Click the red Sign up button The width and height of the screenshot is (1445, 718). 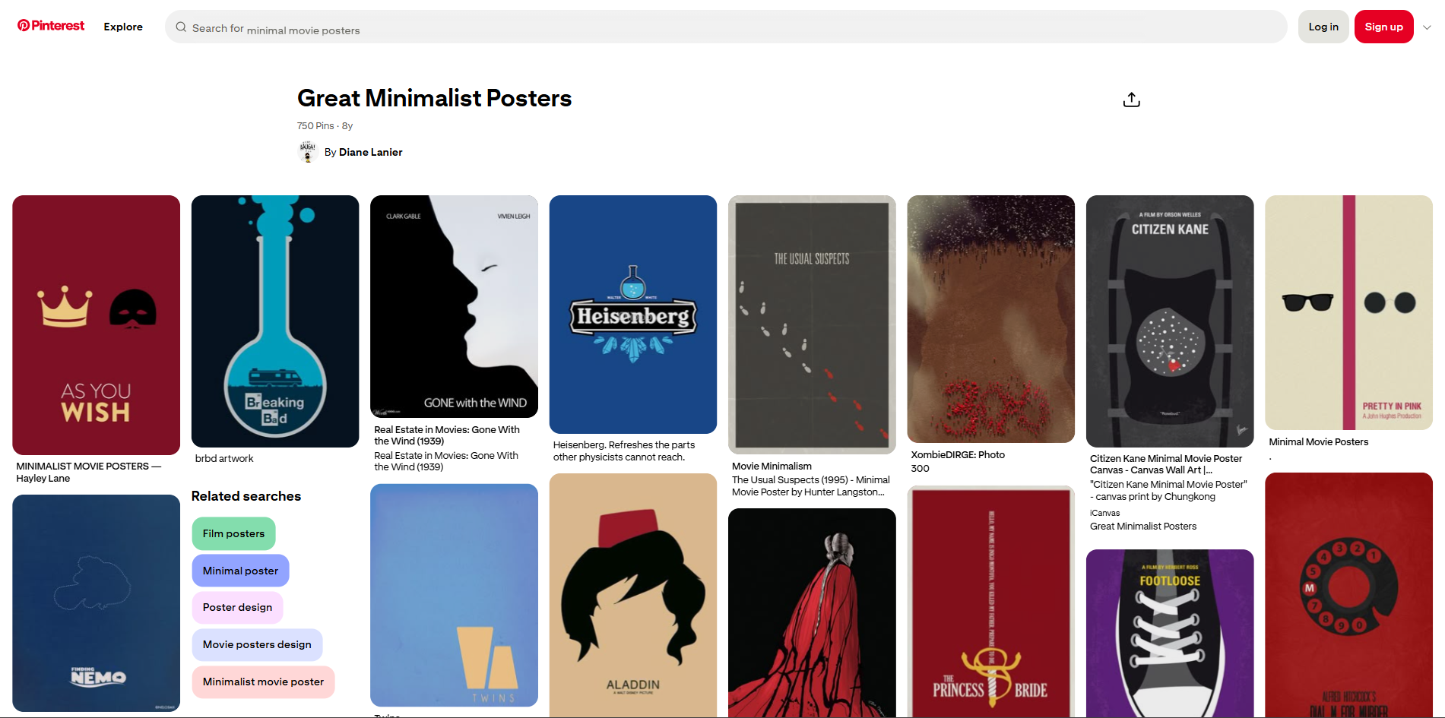click(x=1383, y=26)
